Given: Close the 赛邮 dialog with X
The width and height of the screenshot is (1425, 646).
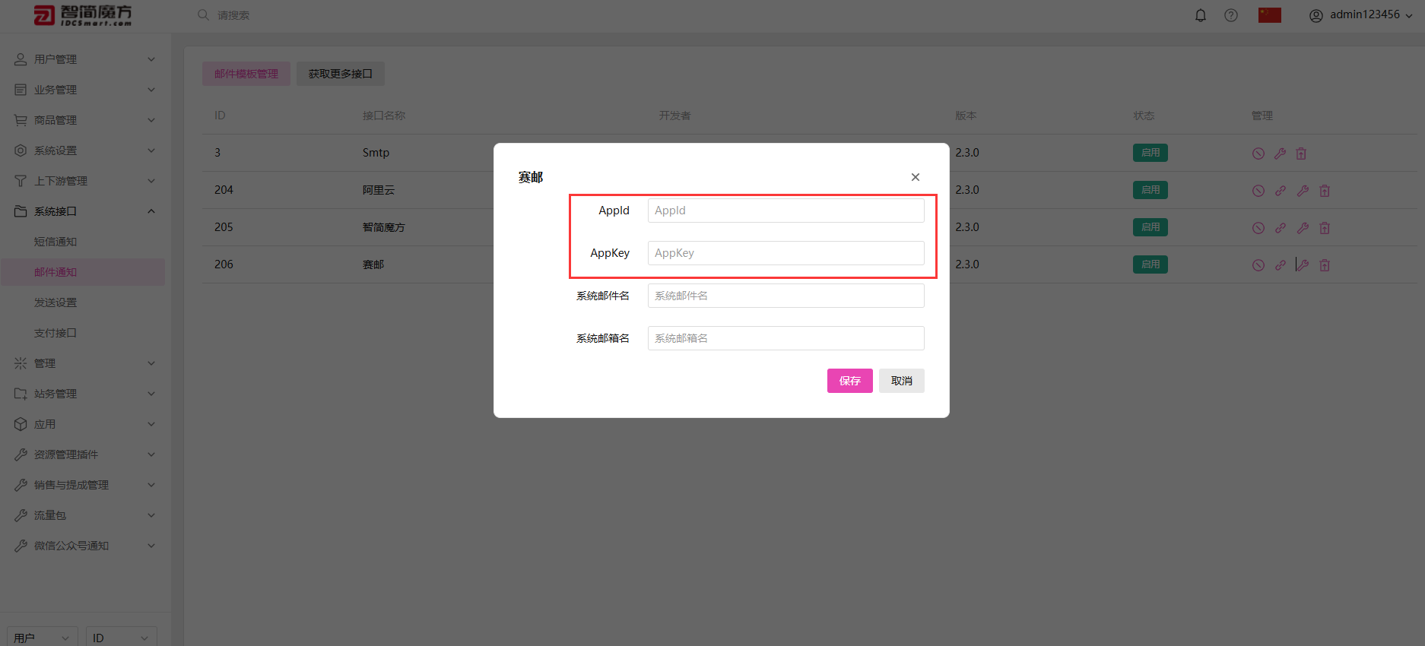Looking at the screenshot, I should point(916,177).
